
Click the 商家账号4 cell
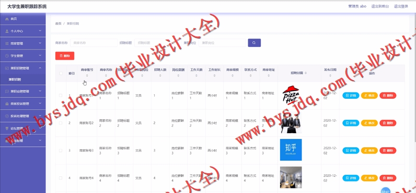tap(86, 178)
